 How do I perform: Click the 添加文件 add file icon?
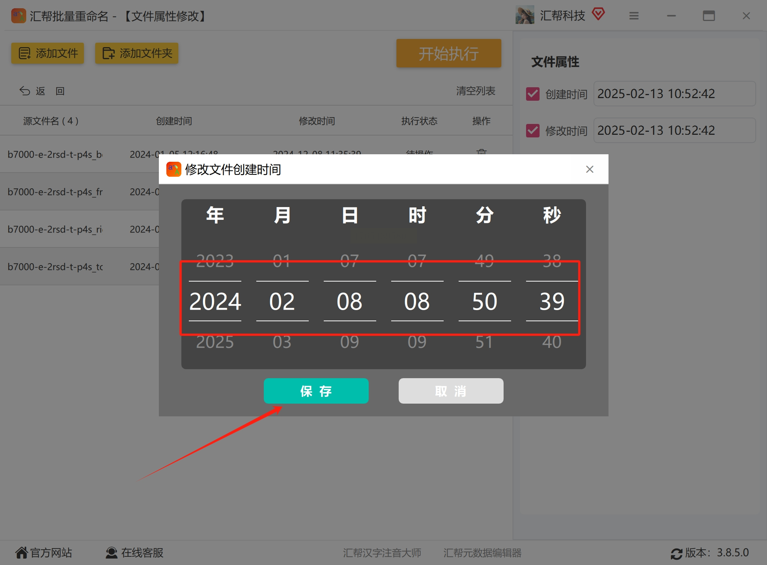(25, 53)
